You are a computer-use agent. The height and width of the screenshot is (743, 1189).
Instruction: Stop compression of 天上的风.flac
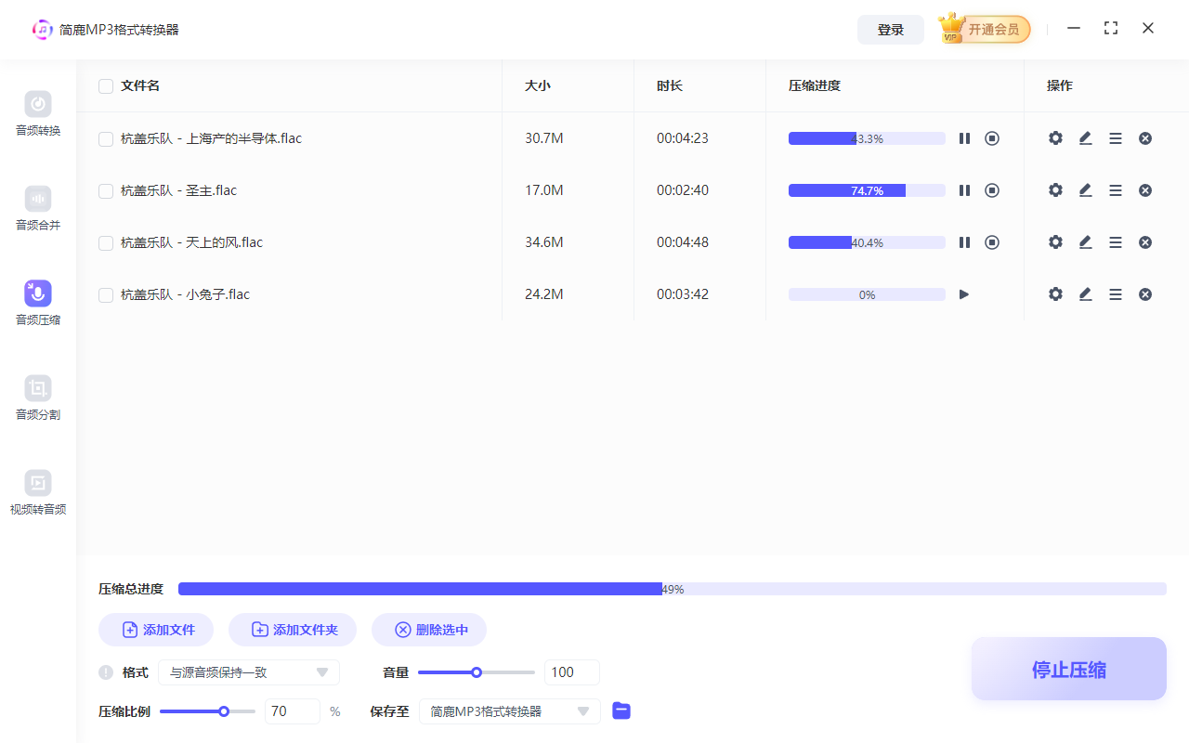992,242
